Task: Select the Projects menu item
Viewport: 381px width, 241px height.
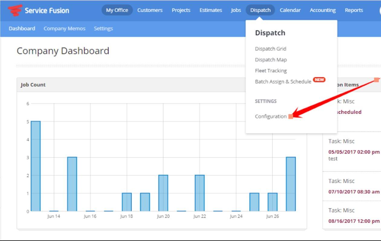Action: tap(181, 10)
